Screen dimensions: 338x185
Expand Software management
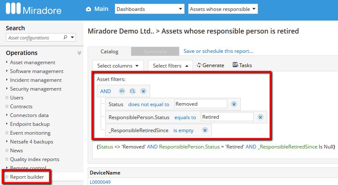pyautogui.click(x=36, y=71)
